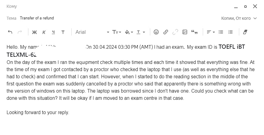This screenshot has height=135, width=264.
Task: Remove the link with the unlink icon
Action: click(175, 32)
